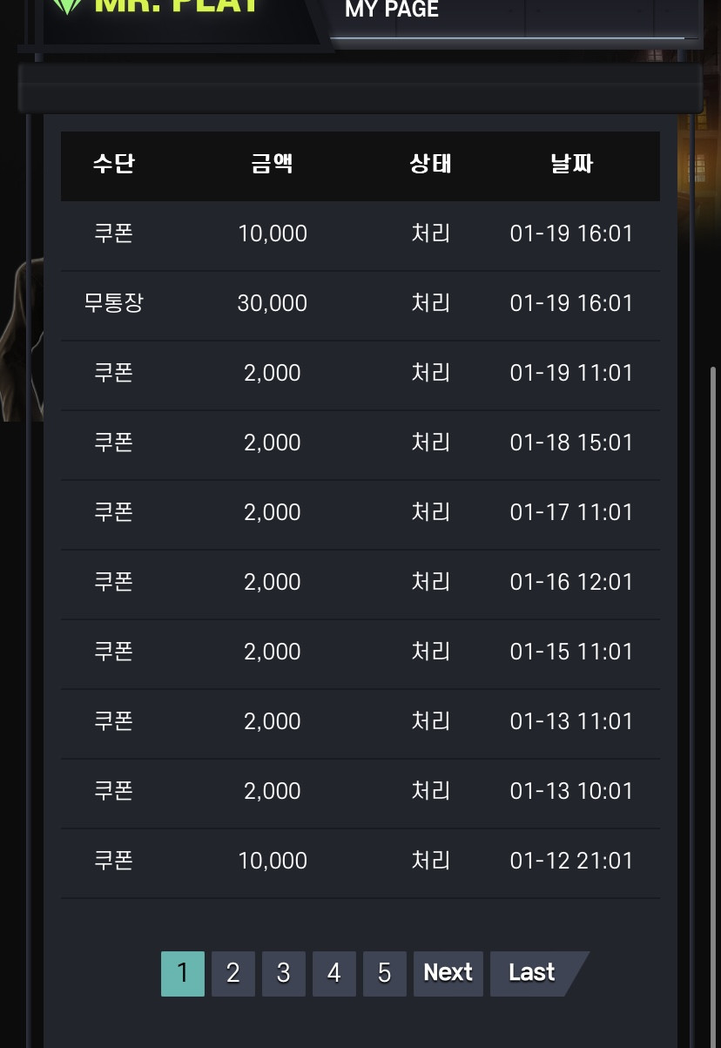This screenshot has height=1048, width=721.
Task: Click the 금액 column header
Action: click(273, 163)
